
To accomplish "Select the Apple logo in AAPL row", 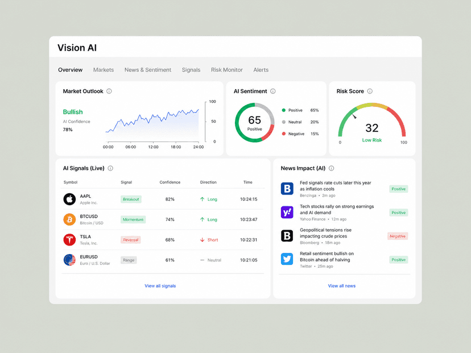I will point(69,200).
